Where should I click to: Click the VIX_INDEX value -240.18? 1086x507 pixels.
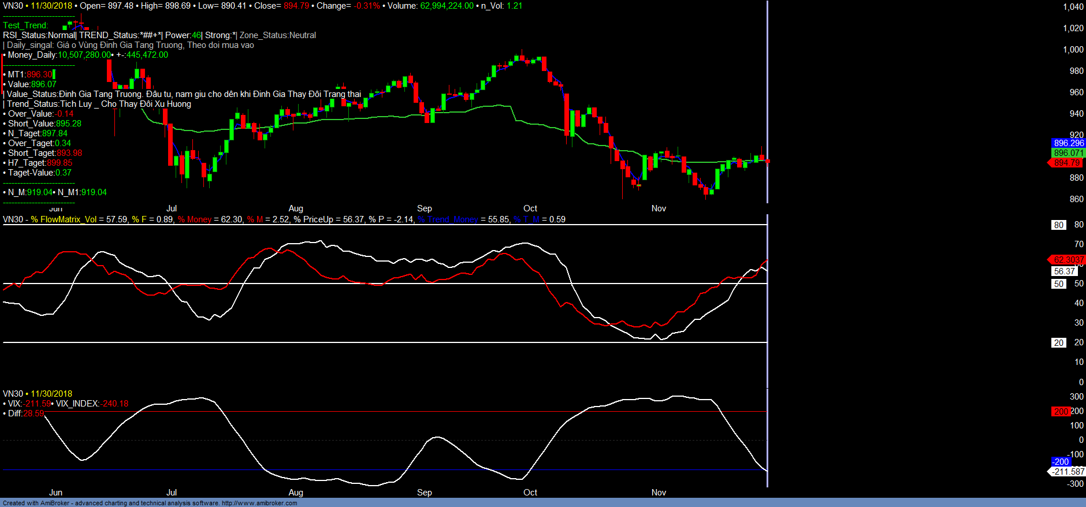pos(114,404)
